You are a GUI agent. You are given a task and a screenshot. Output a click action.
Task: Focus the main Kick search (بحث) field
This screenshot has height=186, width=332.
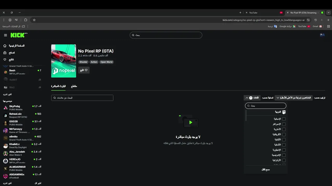click(x=166, y=35)
